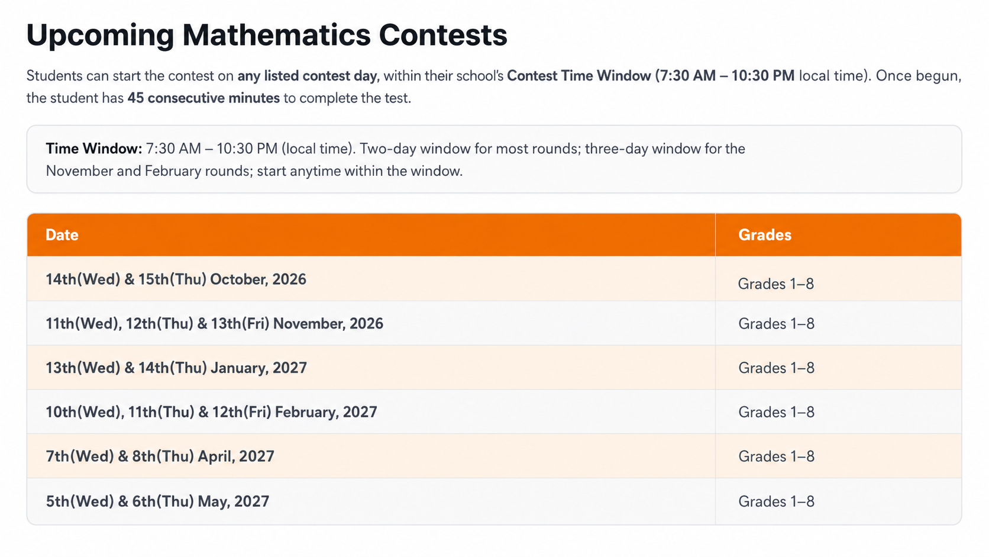Image resolution: width=989 pixels, height=557 pixels.
Task: Click the 'any listed contest day' bold text
Action: (x=307, y=76)
